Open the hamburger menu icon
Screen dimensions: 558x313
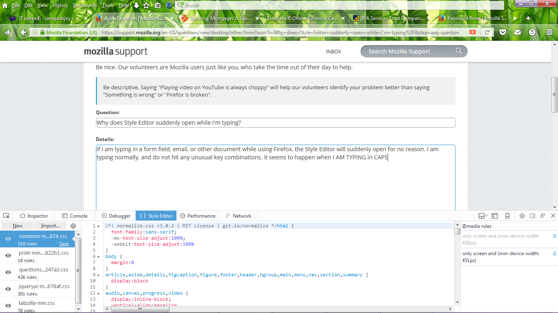(549, 32)
